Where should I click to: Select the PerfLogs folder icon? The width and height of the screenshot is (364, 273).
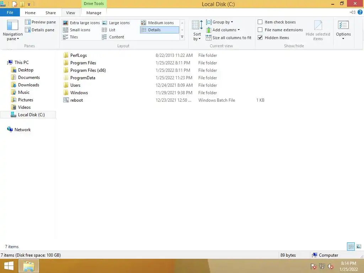click(66, 55)
